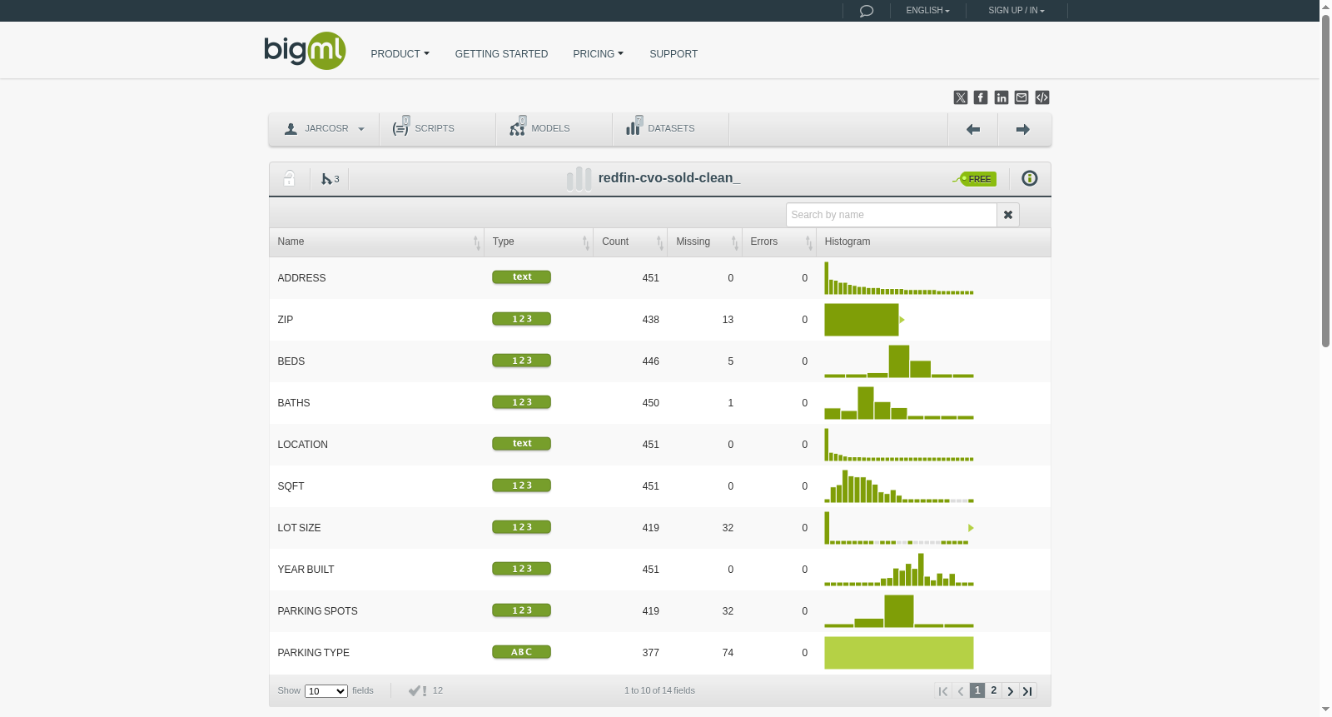Go to page 2 of fields

[x=994, y=690]
